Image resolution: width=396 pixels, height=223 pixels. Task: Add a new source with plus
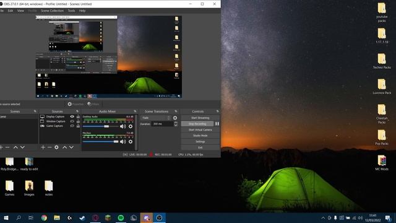click(x=43, y=147)
